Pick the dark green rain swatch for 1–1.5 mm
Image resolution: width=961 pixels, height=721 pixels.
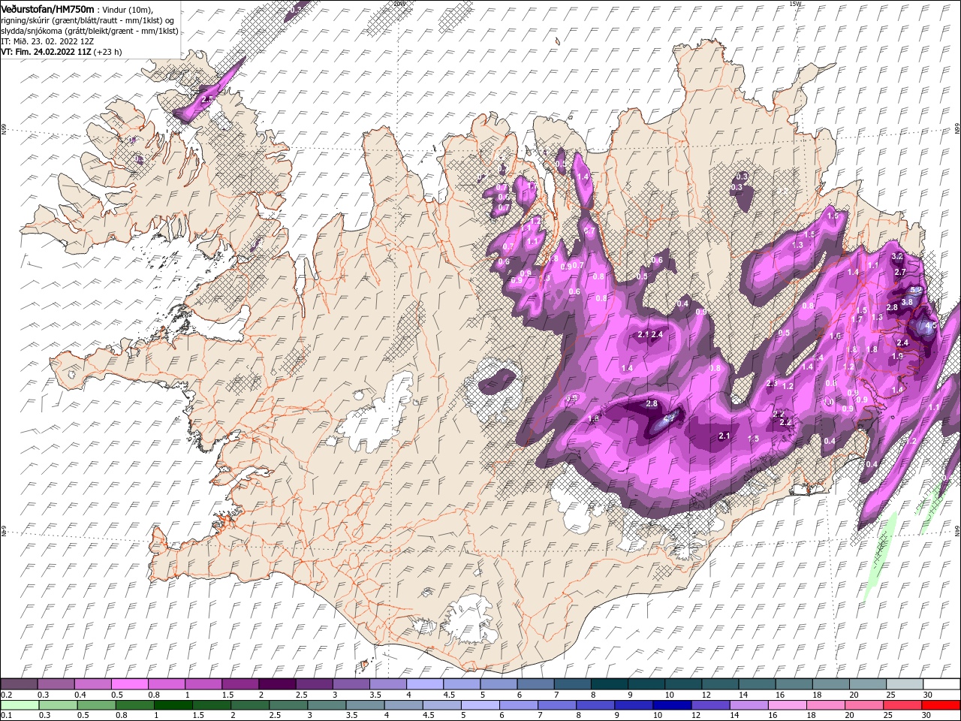click(x=173, y=704)
